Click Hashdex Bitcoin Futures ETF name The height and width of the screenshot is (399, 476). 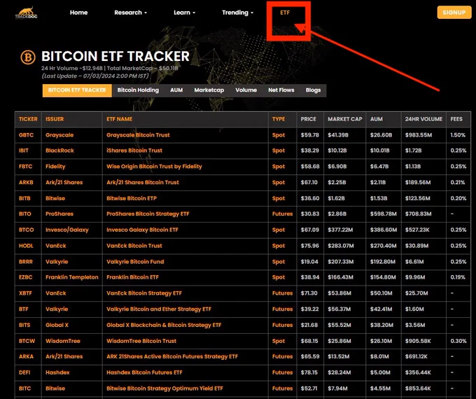pos(144,372)
